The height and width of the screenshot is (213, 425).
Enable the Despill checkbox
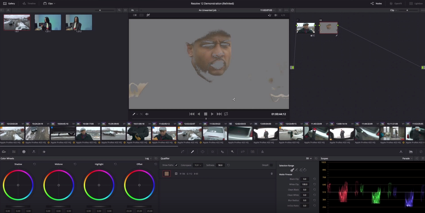click(x=271, y=165)
